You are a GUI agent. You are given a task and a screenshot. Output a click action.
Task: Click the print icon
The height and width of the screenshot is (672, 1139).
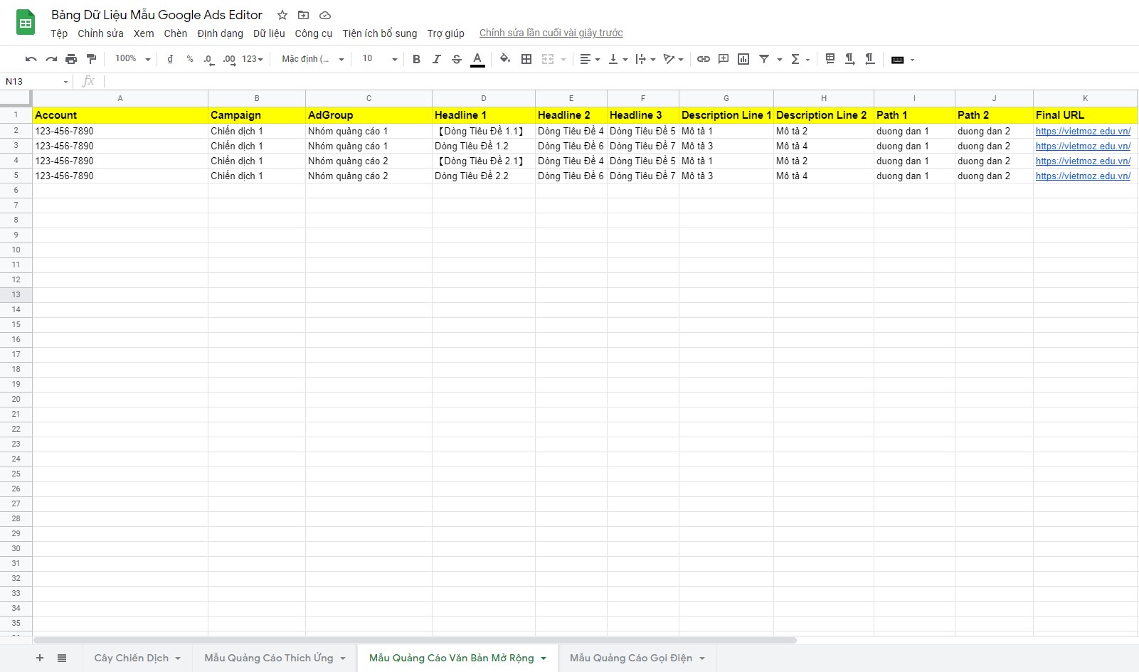[71, 59]
